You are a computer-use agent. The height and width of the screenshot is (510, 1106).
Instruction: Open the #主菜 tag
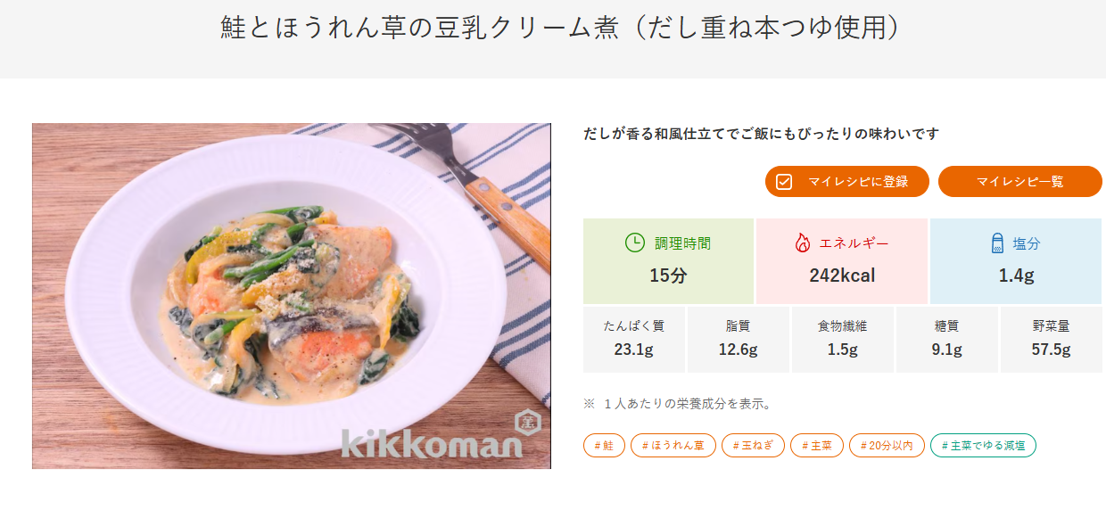pos(816,446)
